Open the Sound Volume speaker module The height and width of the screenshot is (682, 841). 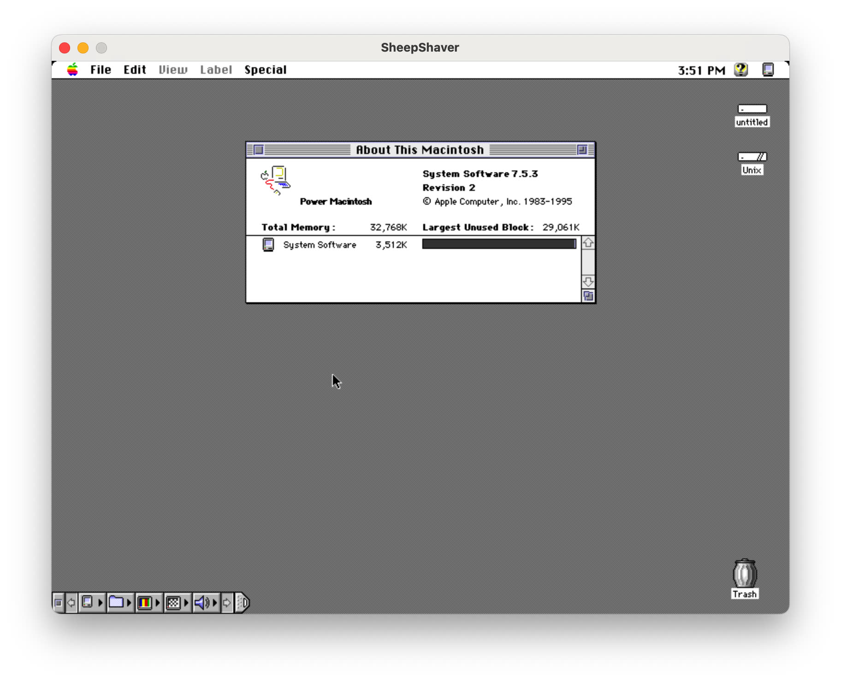click(x=206, y=602)
